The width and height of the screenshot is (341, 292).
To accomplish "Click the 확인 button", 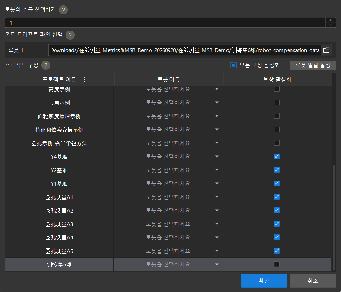I will tap(264, 280).
